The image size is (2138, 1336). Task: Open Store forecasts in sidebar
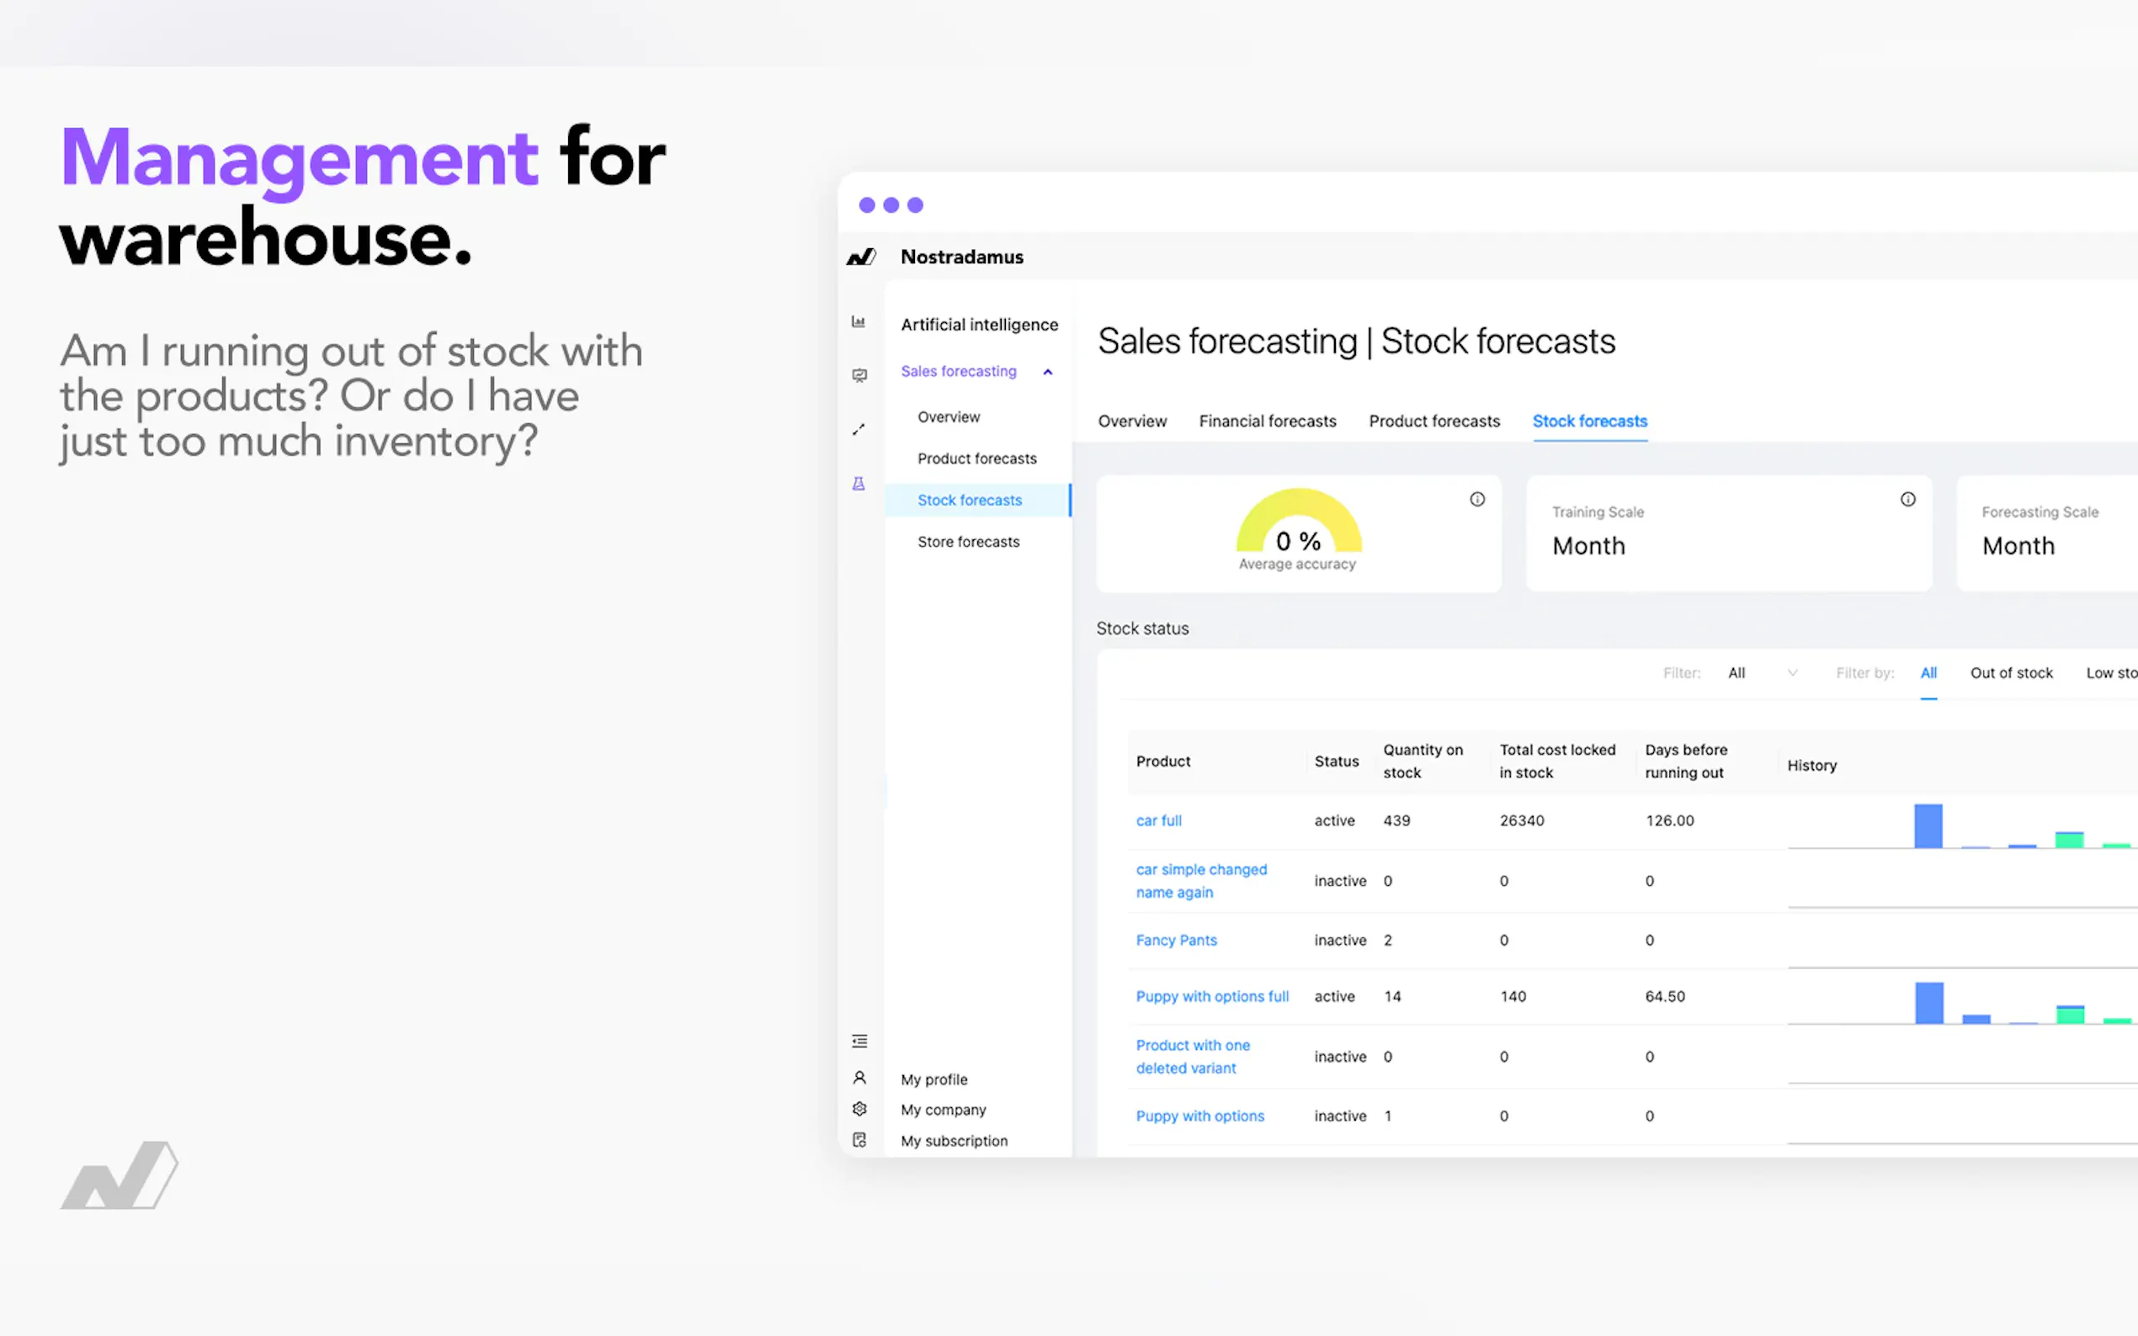click(x=968, y=542)
